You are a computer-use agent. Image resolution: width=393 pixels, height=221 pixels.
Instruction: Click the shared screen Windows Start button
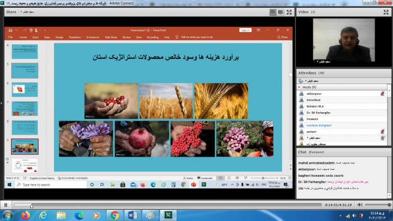click(x=10, y=185)
